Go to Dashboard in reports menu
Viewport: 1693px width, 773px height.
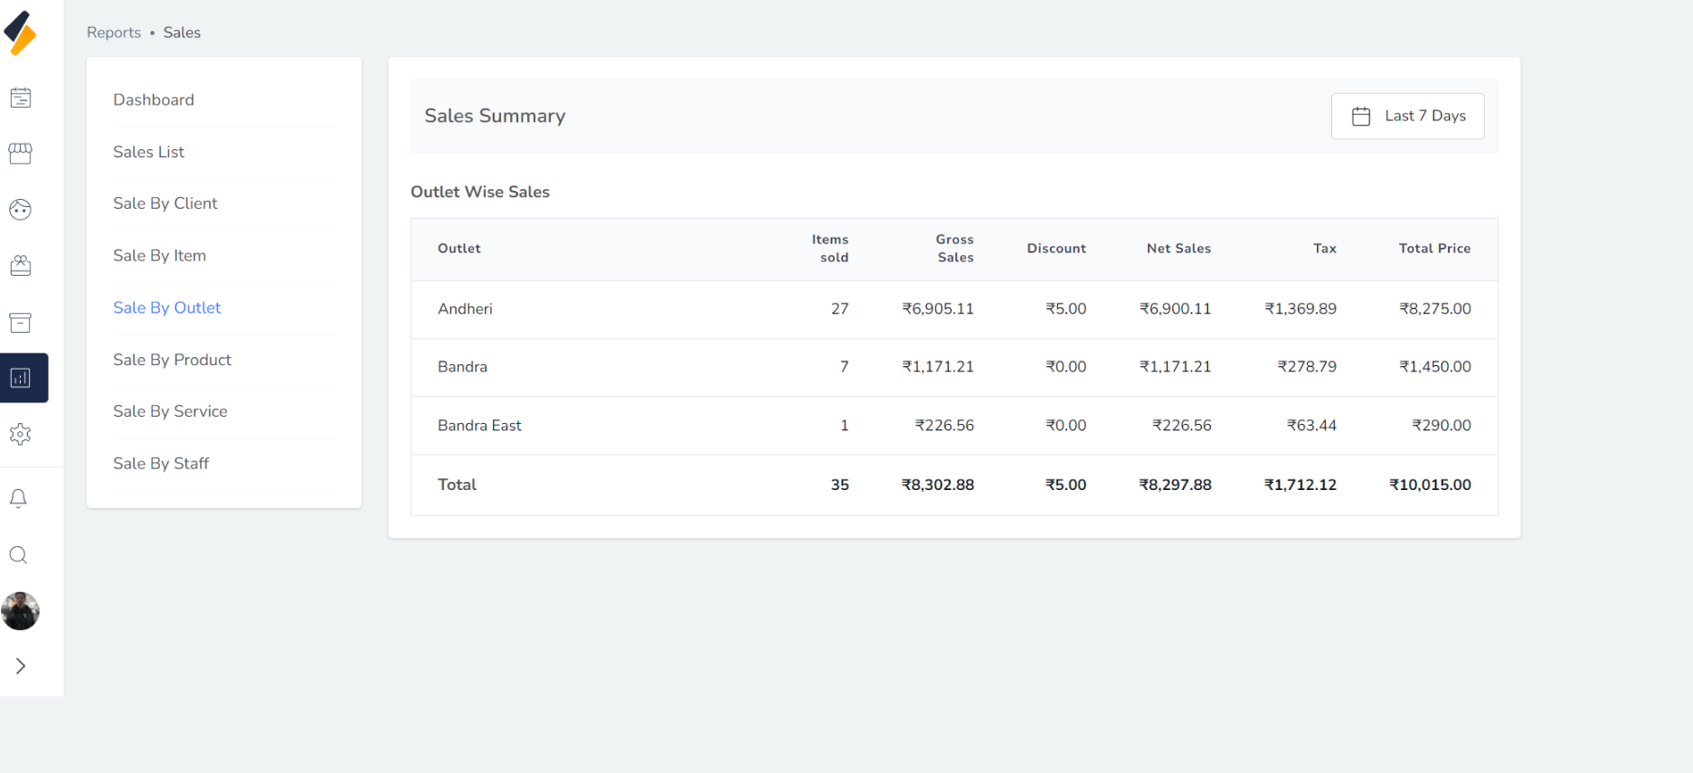click(x=154, y=100)
